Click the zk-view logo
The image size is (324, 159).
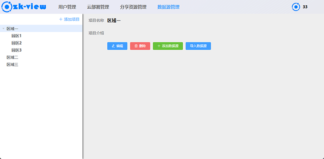pos(24,7)
